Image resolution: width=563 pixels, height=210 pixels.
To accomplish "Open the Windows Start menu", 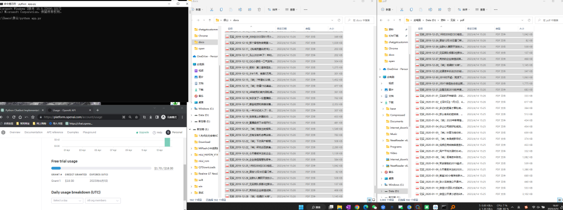I will [301, 207].
